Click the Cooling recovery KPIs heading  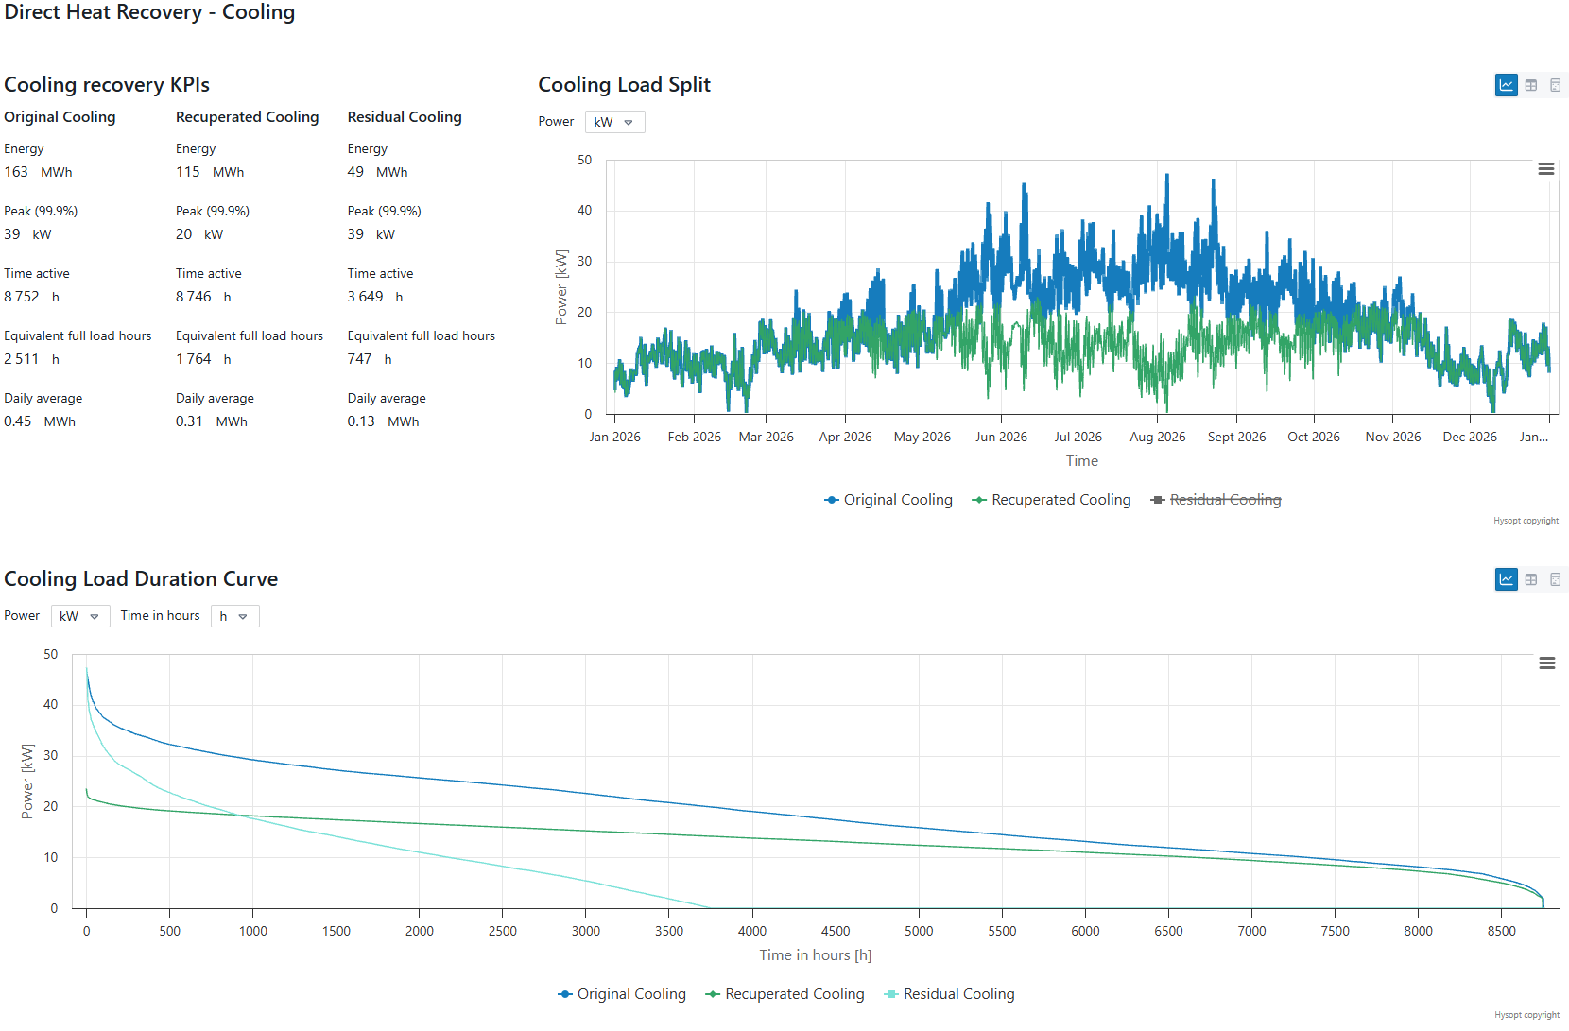[107, 85]
